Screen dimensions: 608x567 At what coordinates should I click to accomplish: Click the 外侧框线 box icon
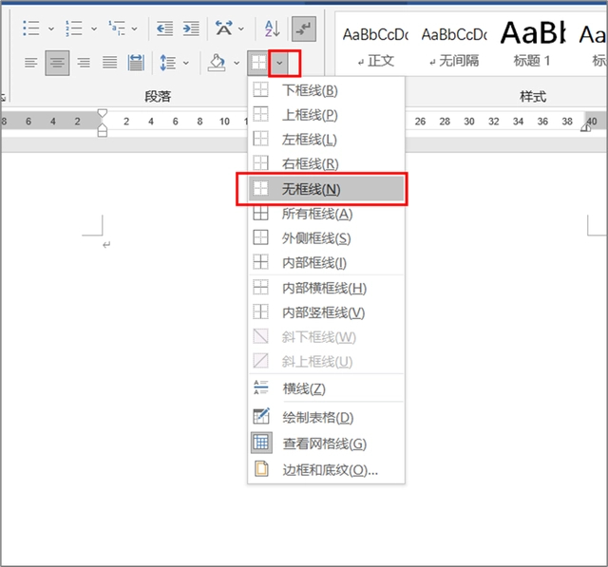[260, 237]
